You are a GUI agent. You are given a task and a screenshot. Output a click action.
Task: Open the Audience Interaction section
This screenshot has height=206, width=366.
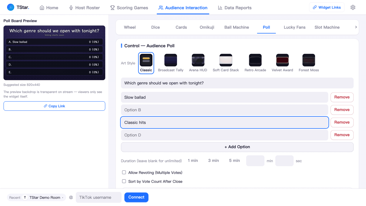click(183, 8)
